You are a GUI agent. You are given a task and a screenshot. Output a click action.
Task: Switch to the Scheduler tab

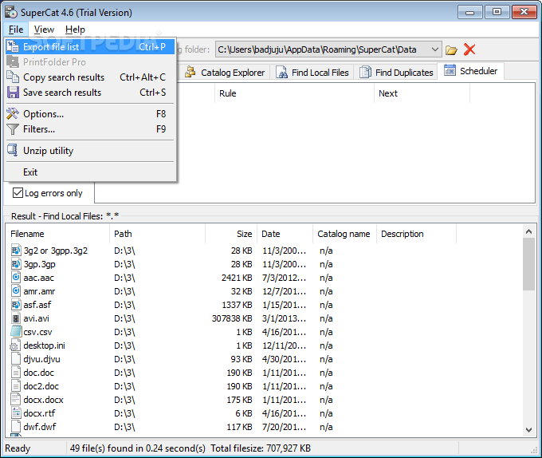[x=471, y=71]
